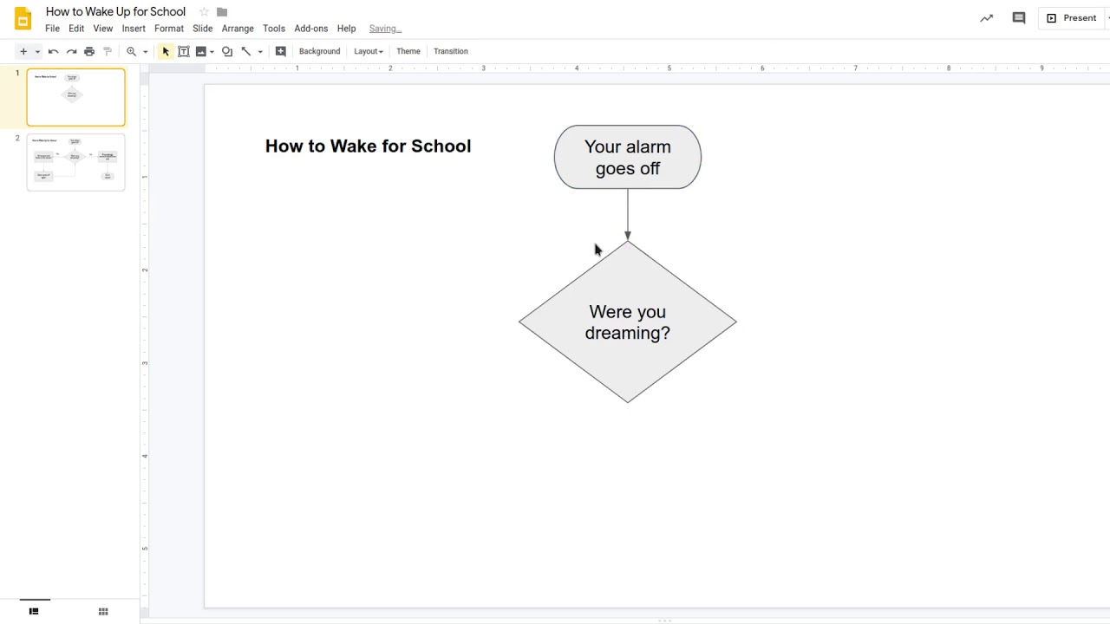The image size is (1110, 624).
Task: Open the Layout dropdown
Action: 368,51
